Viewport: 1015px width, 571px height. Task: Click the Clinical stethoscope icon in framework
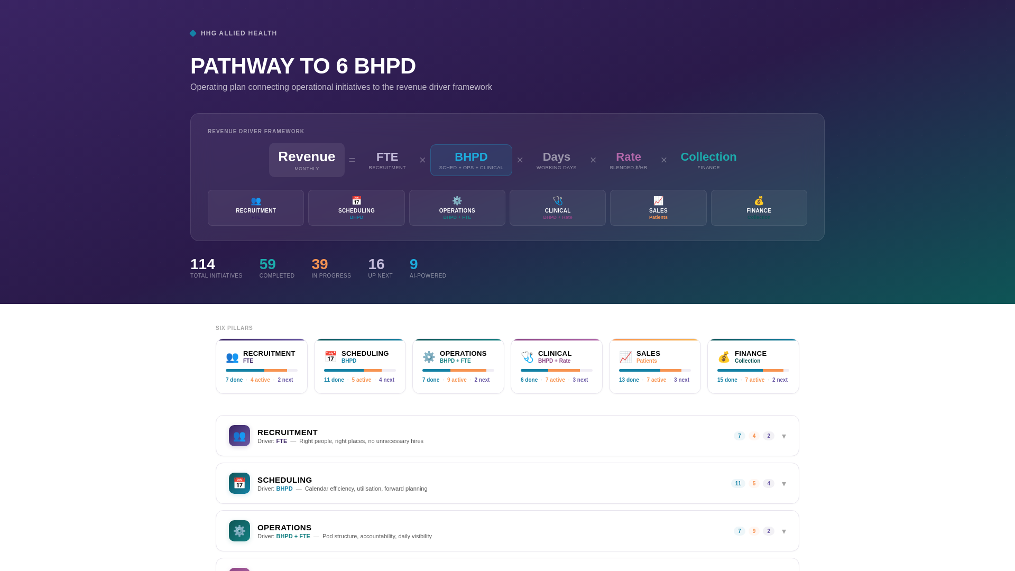click(x=558, y=201)
